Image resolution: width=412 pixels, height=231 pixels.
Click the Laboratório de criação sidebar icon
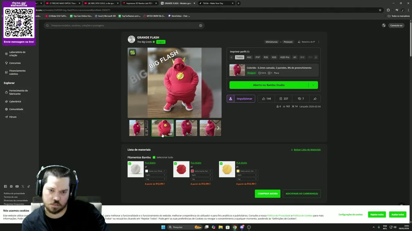pos(6,54)
